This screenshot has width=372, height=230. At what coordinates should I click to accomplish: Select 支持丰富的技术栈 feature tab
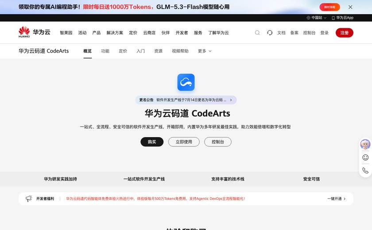click(x=228, y=179)
